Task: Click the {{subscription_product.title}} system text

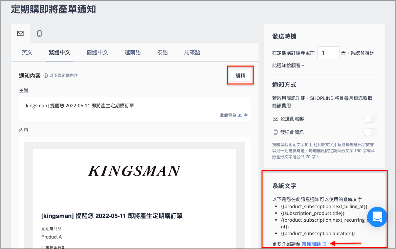Action: pos(313,213)
